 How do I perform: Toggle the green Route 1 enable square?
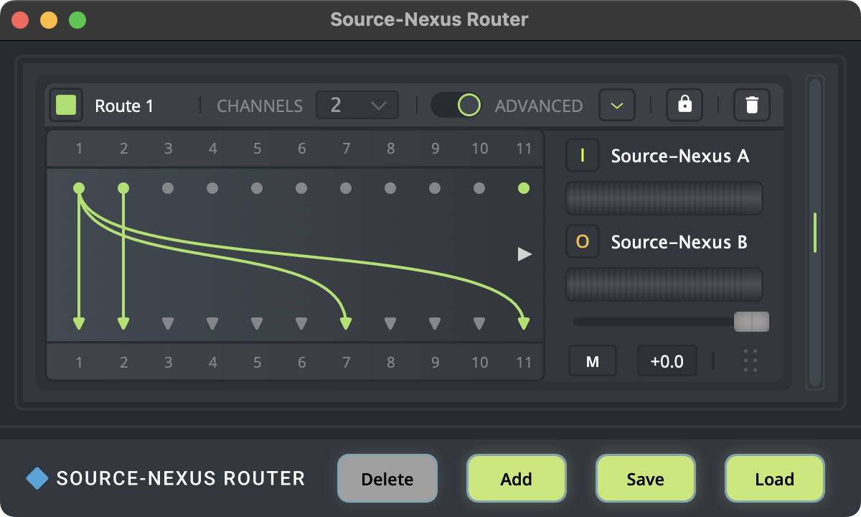click(x=66, y=106)
